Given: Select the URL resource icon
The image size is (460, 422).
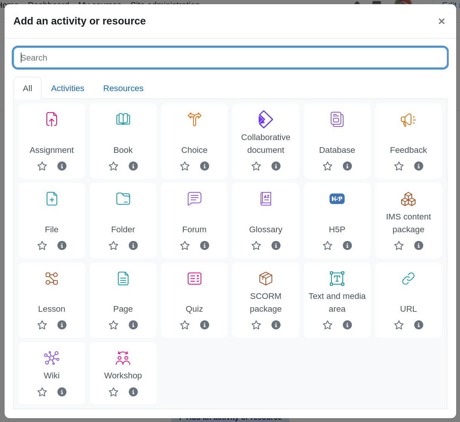Looking at the screenshot, I should 408,279.
